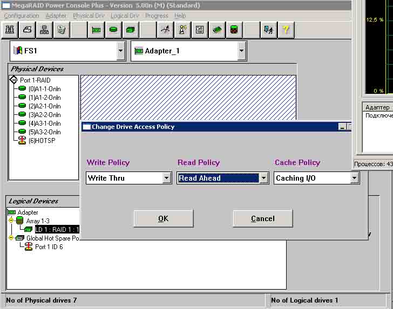Click the green disk drive toolbar icon
The width and height of the screenshot is (393, 309).
[113, 30]
